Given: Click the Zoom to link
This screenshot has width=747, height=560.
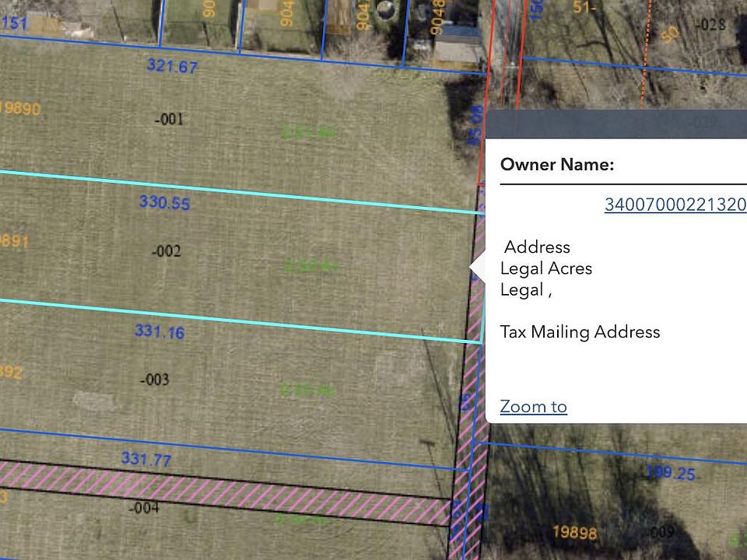Looking at the screenshot, I should (534, 407).
